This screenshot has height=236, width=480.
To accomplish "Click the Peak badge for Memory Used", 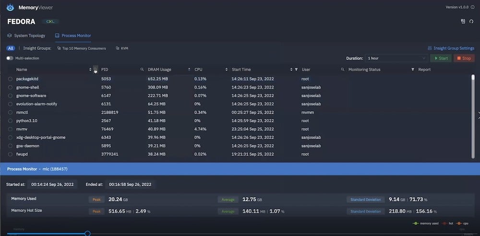I will click(x=96, y=200).
